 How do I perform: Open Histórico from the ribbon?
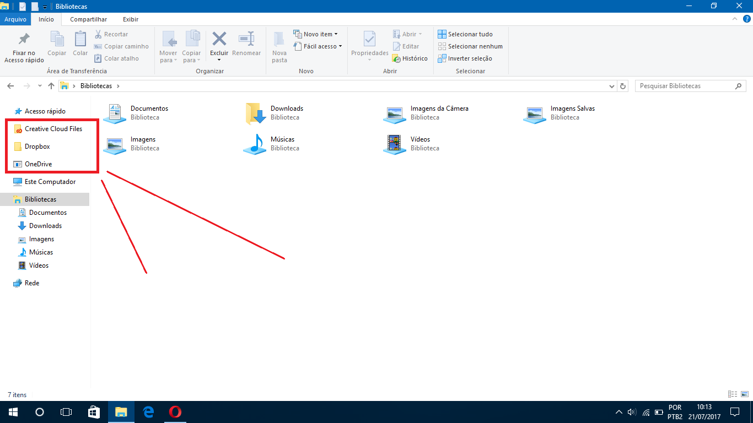tap(410, 58)
